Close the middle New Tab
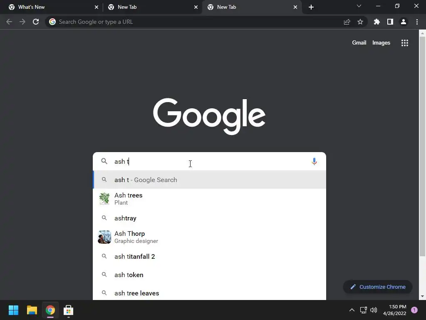This screenshot has height=320, width=426. (196, 7)
